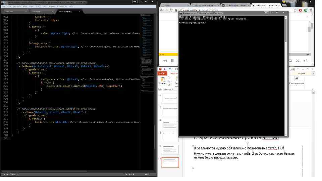Close the active Sublime Text tab
Image resolution: width=322 pixels, height=181 pixels.
(x=79, y=12)
